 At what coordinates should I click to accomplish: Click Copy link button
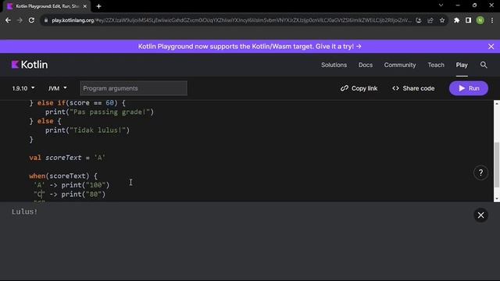tap(359, 88)
